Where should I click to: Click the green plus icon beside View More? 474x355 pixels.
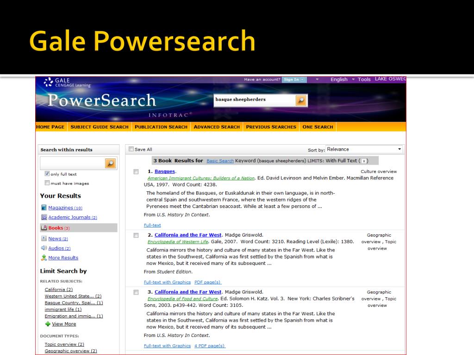48,324
